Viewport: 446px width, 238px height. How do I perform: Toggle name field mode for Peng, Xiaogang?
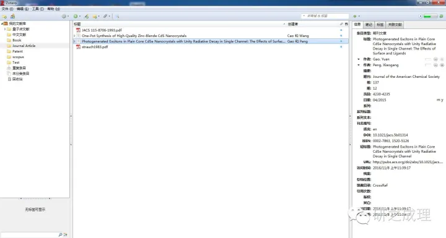click(x=428, y=65)
